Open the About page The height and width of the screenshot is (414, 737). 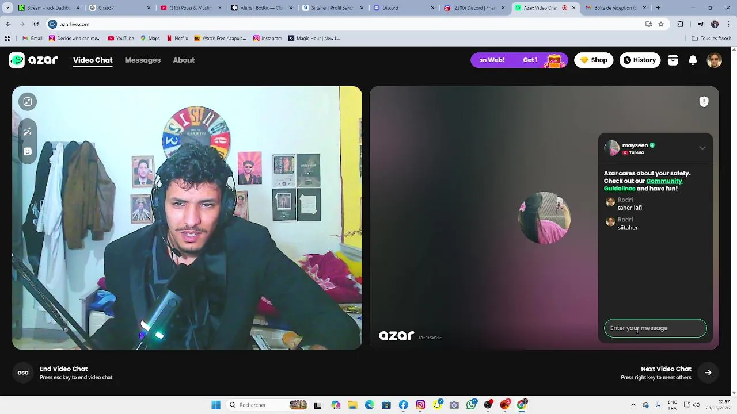(x=184, y=60)
